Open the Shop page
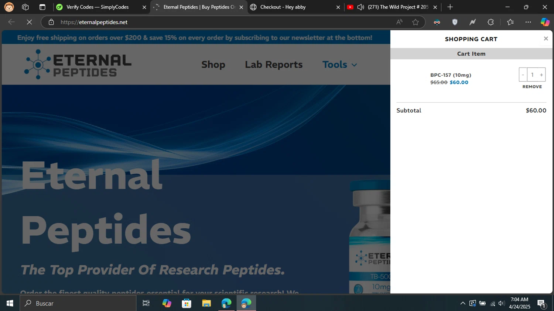The height and width of the screenshot is (311, 554). coord(213,65)
